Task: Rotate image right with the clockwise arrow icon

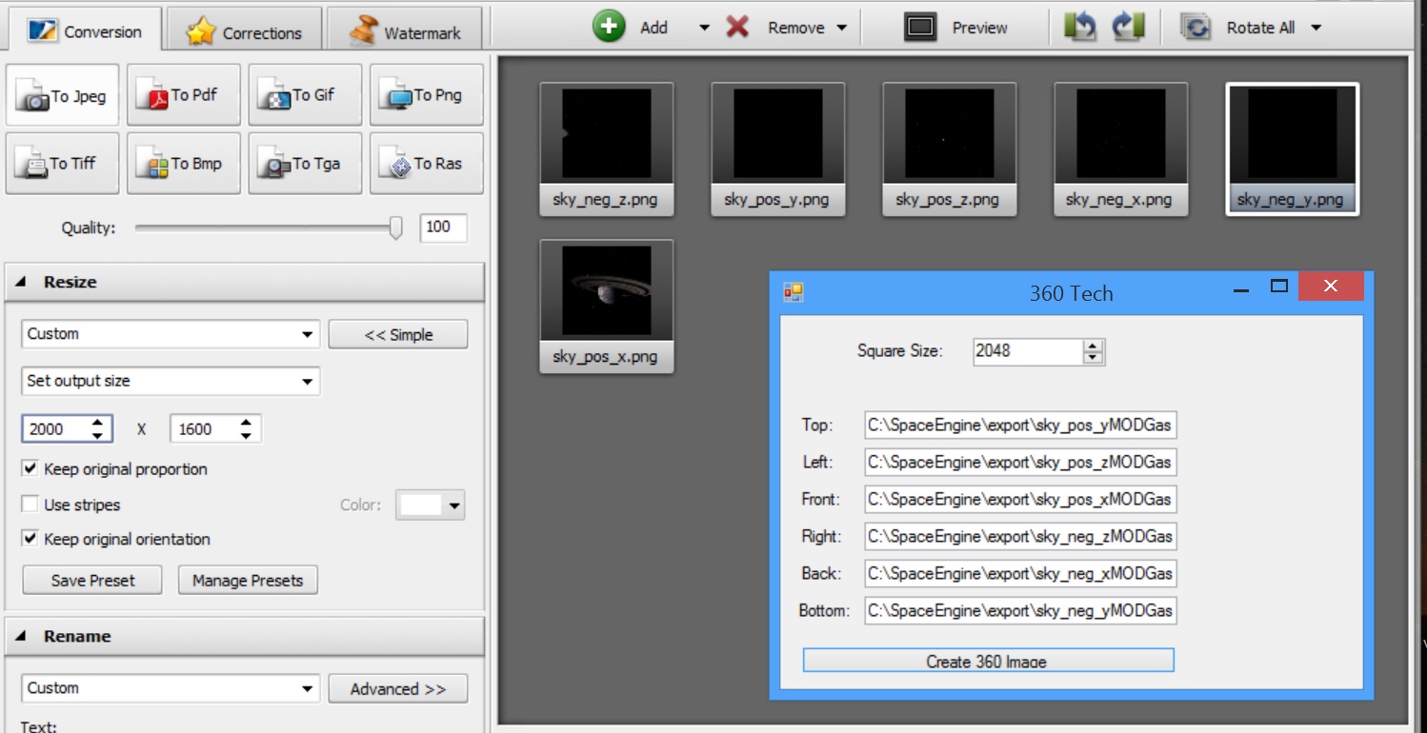Action: click(x=1128, y=27)
